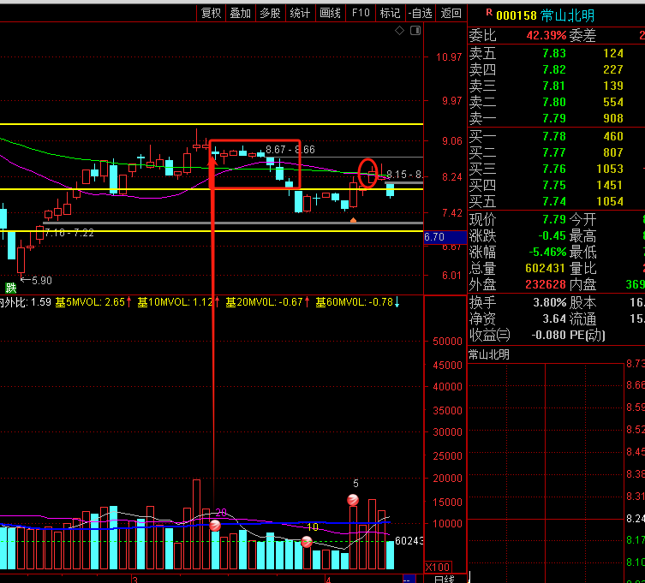Screen dimensions: 645x583
Task: Click 换手 value 3.80%
Action: 550,302
